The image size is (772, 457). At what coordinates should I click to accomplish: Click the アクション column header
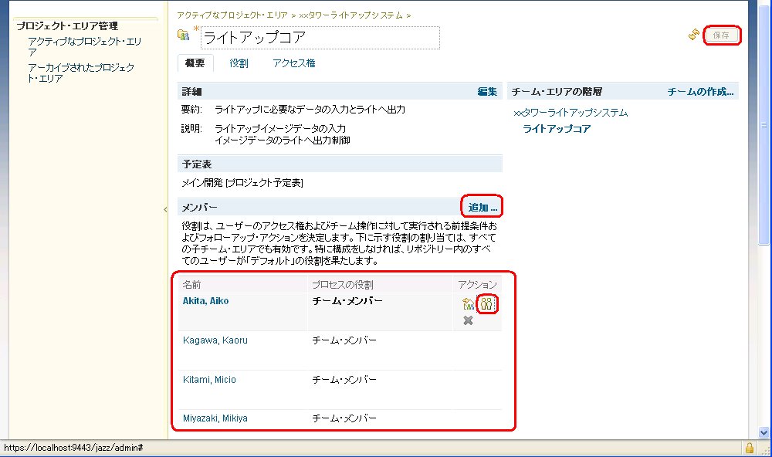click(x=477, y=285)
